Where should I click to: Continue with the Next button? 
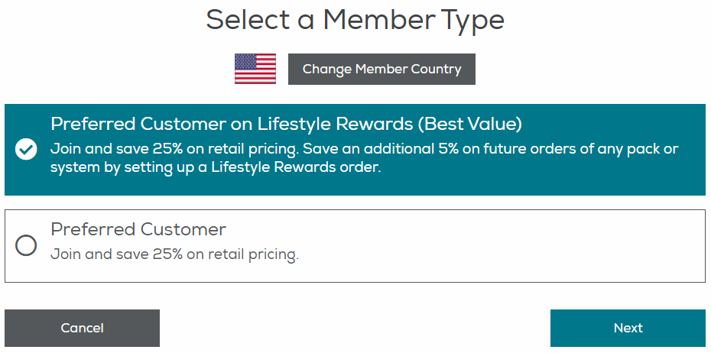[628, 328]
